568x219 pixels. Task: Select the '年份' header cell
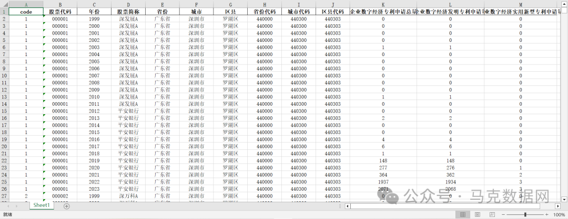point(94,12)
